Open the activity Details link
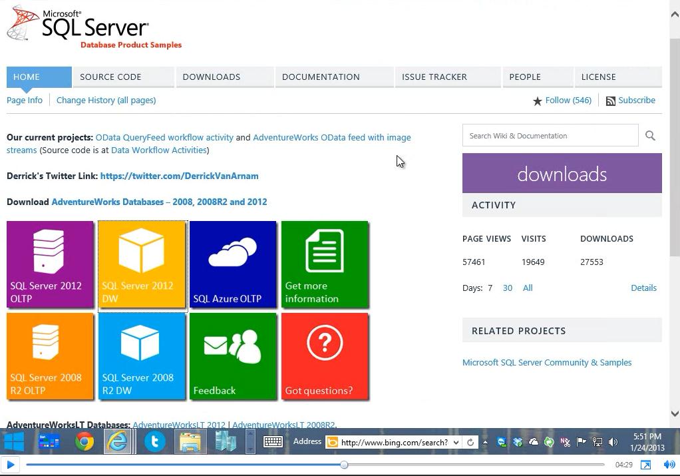The height and width of the screenshot is (476, 680). 643,288
